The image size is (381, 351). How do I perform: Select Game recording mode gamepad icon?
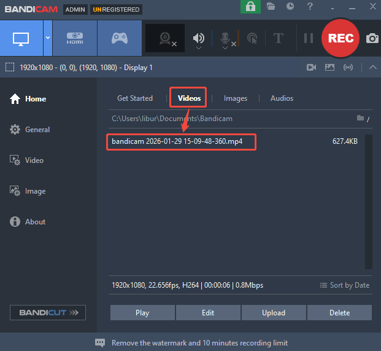coord(120,38)
